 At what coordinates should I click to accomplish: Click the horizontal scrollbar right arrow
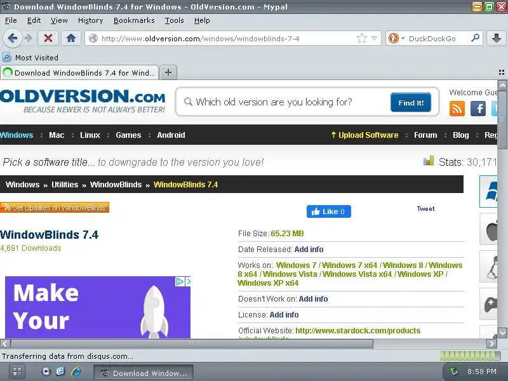tap(491, 344)
